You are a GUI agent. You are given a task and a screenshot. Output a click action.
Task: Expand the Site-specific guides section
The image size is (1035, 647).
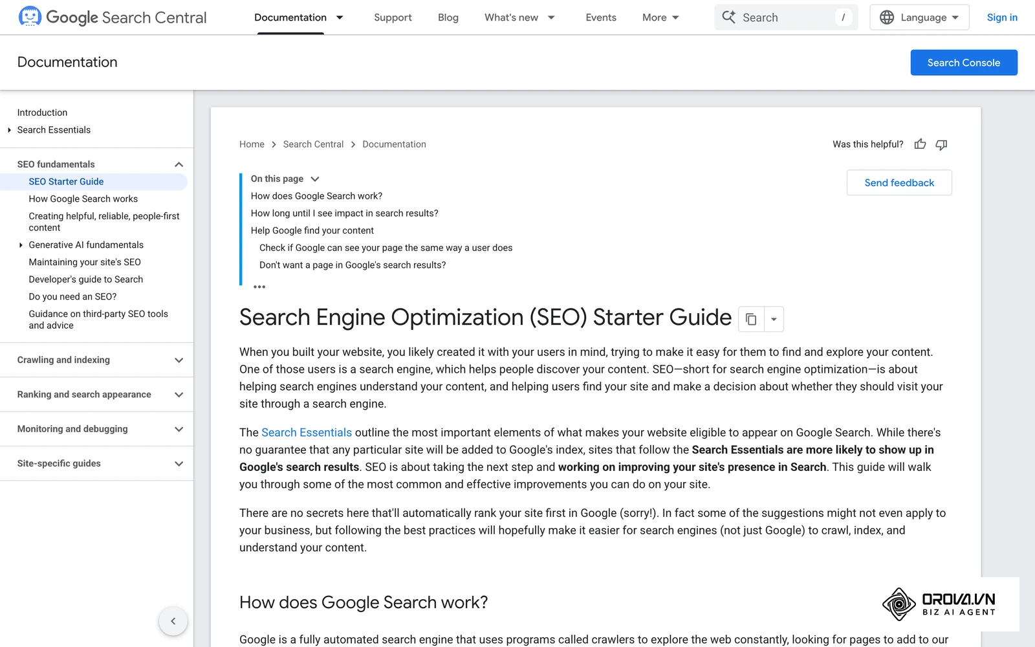tap(179, 464)
